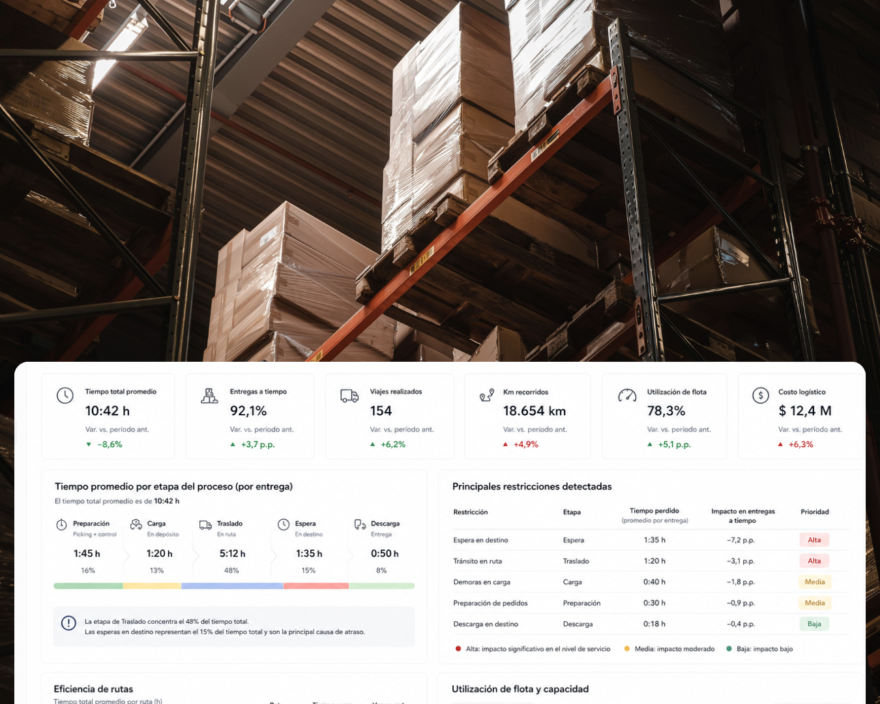Click the green up arrow next to +3,7 p.p.

tap(233, 445)
